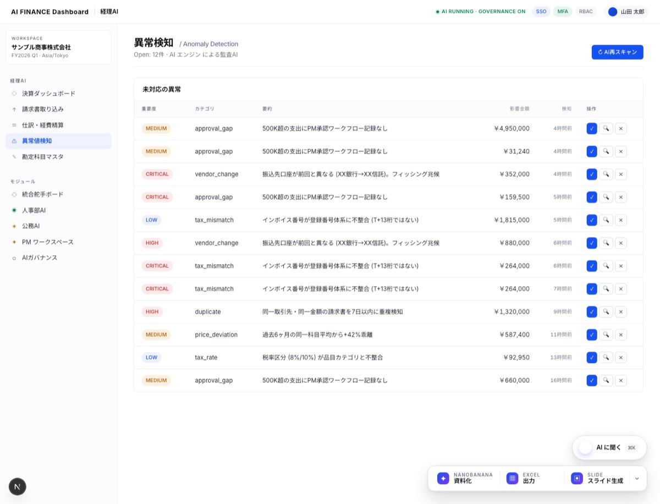Inspect the ¥159,500 anomaly details

click(606, 197)
